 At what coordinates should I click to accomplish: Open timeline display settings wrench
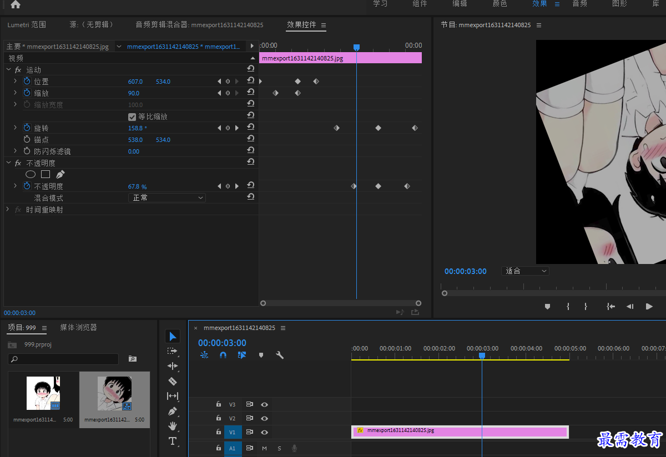280,355
